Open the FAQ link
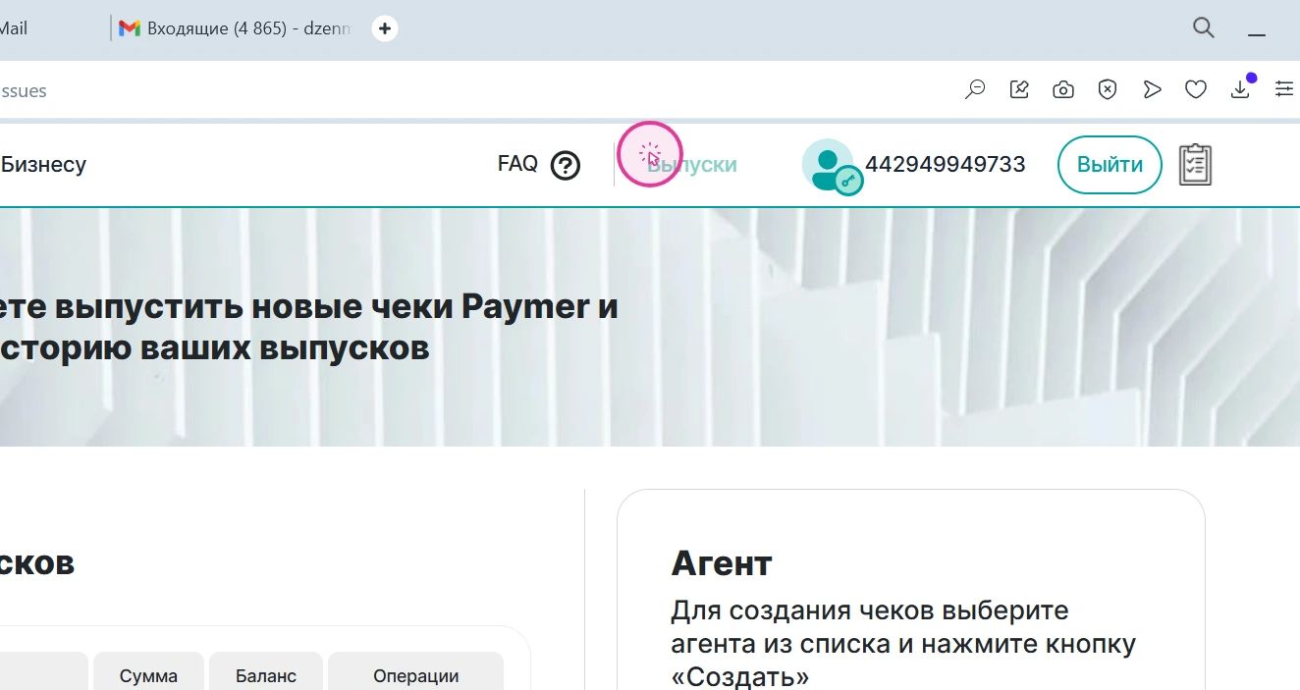This screenshot has width=1300, height=690. point(517,164)
